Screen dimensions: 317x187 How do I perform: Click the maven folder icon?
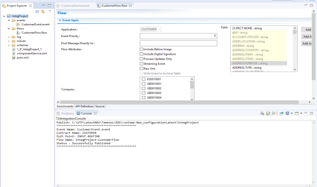(14, 41)
